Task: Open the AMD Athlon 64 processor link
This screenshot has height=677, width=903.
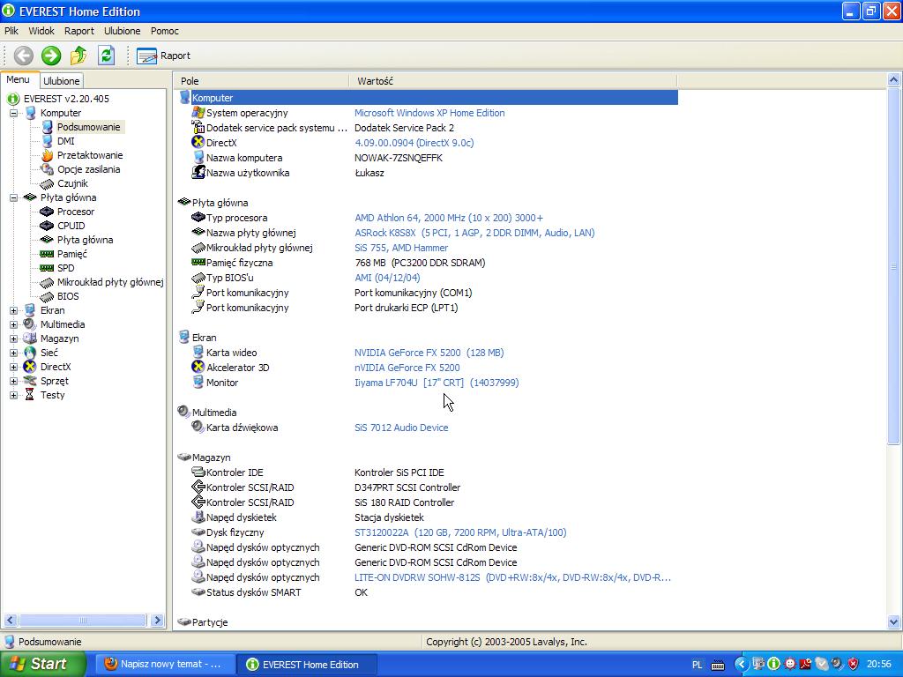Action: pos(449,219)
